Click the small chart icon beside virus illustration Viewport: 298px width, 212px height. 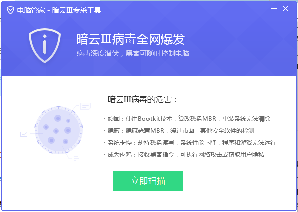(24, 134)
